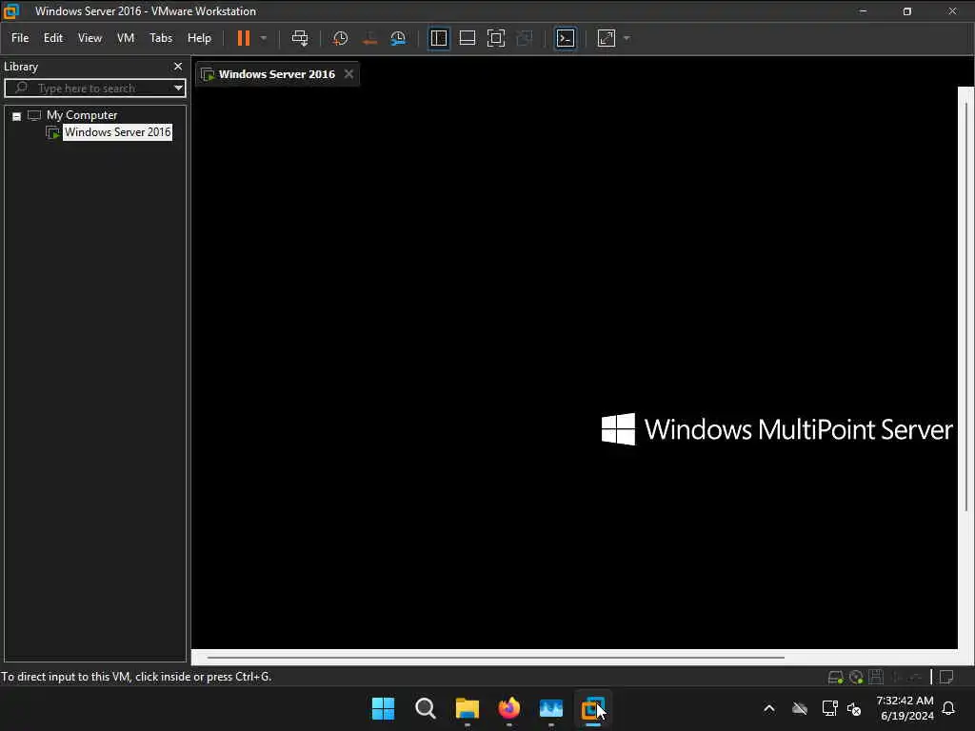Toggle the console view button
This screenshot has width=975, height=731.
(x=566, y=38)
